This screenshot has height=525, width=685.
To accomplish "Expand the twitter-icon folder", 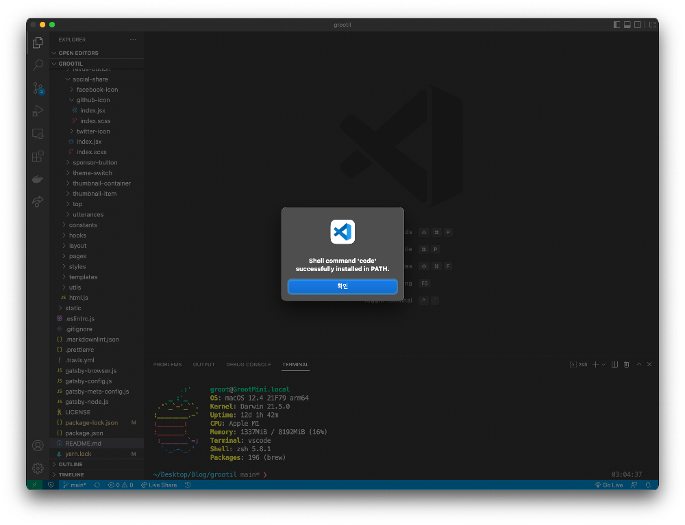I will click(97, 131).
